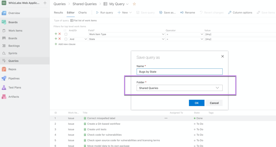This screenshot has width=276, height=147.
Task: Click the Tags column header
Action: point(211,113)
